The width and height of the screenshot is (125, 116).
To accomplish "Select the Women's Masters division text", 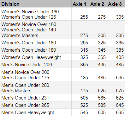I will [20, 35].
